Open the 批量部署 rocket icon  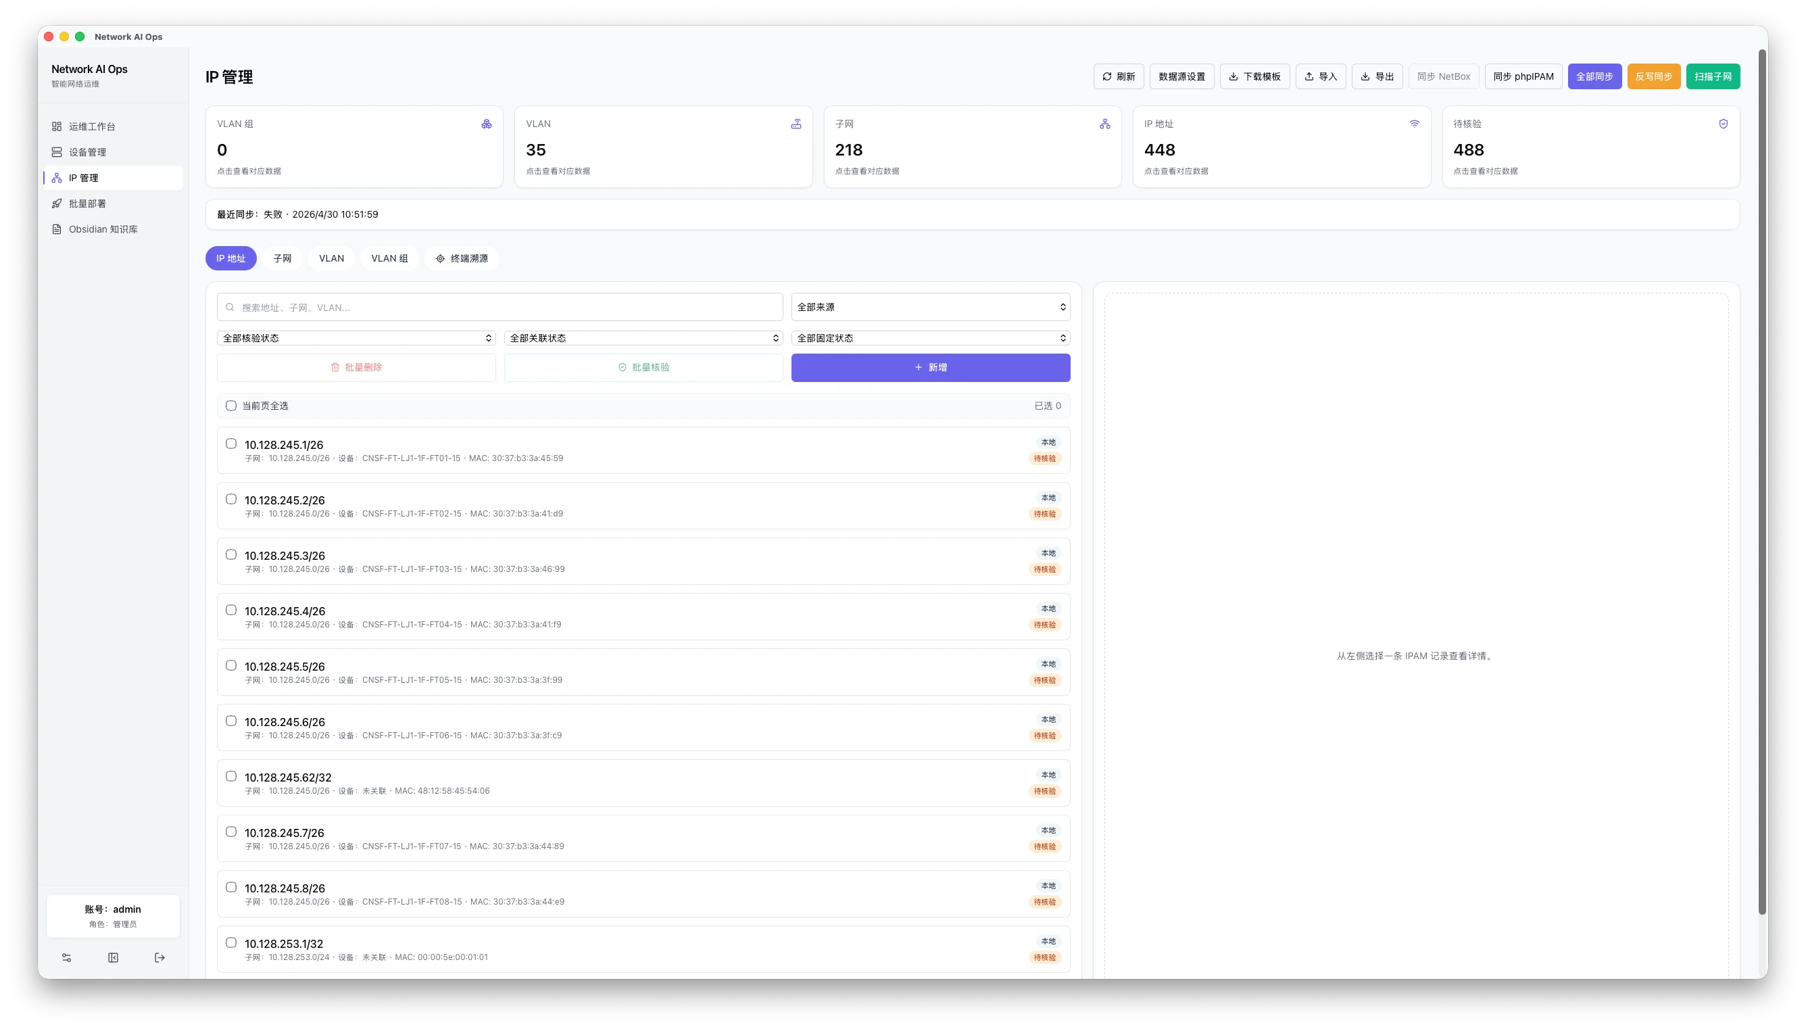pos(57,204)
